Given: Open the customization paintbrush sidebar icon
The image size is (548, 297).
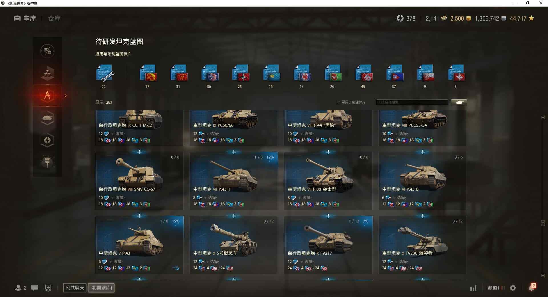Looking at the screenshot, I should (x=47, y=162).
